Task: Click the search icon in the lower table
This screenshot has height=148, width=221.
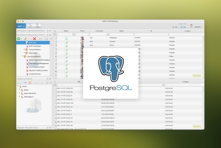Action: click(x=55, y=82)
